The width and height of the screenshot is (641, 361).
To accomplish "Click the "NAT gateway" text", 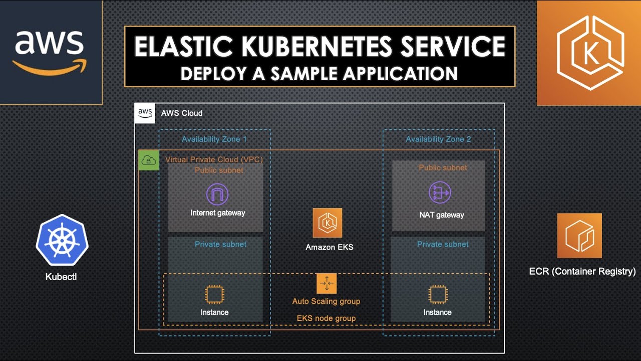I will (x=442, y=215).
